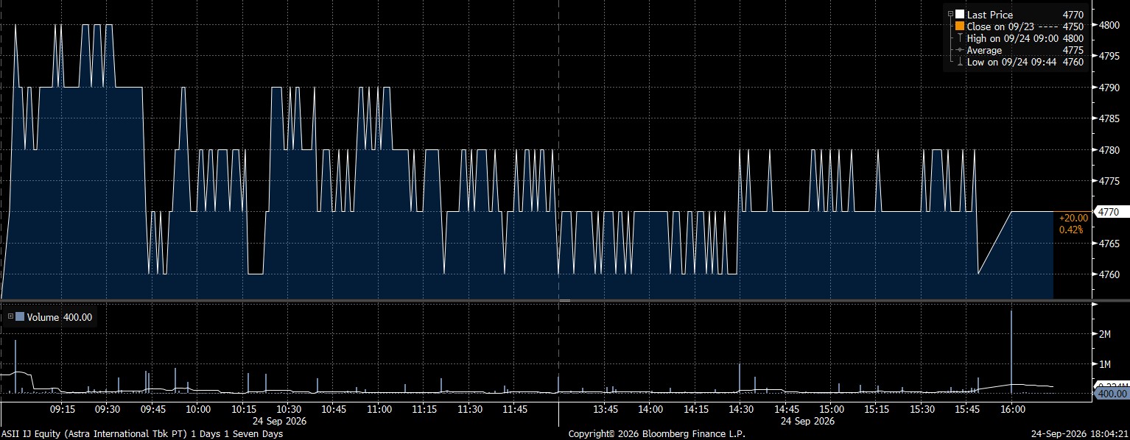Click the orange Close on 09/23 swatch
The width and height of the screenshot is (1130, 440).
(960, 26)
